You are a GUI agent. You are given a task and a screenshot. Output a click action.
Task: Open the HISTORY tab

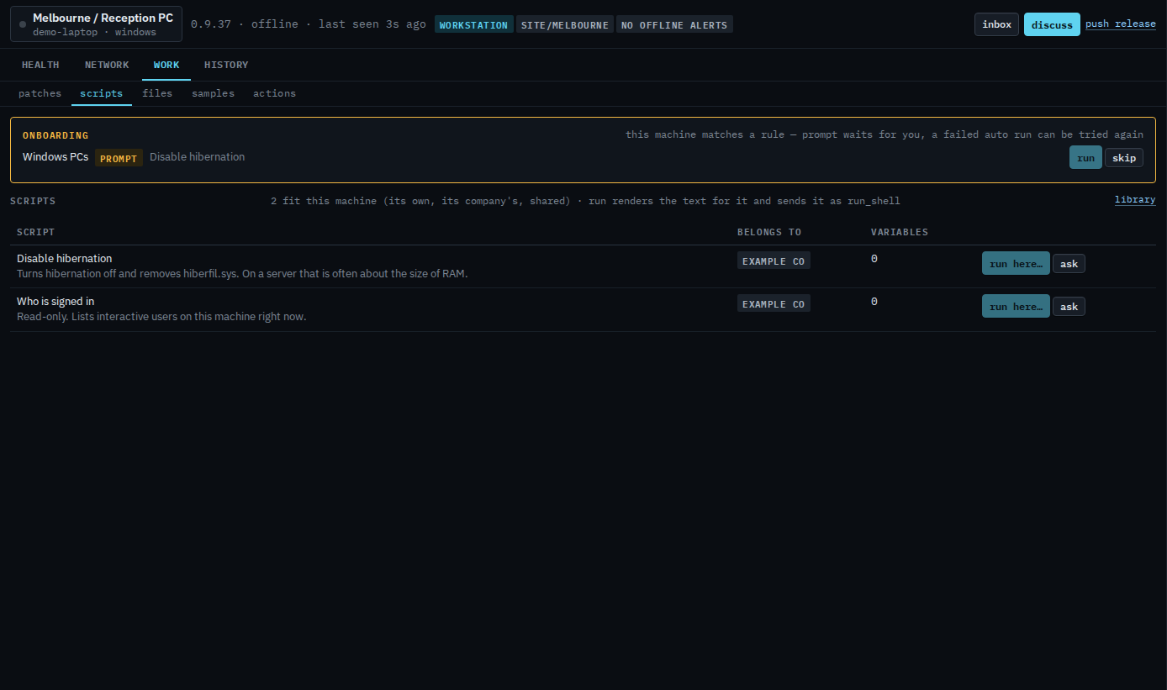pos(226,65)
